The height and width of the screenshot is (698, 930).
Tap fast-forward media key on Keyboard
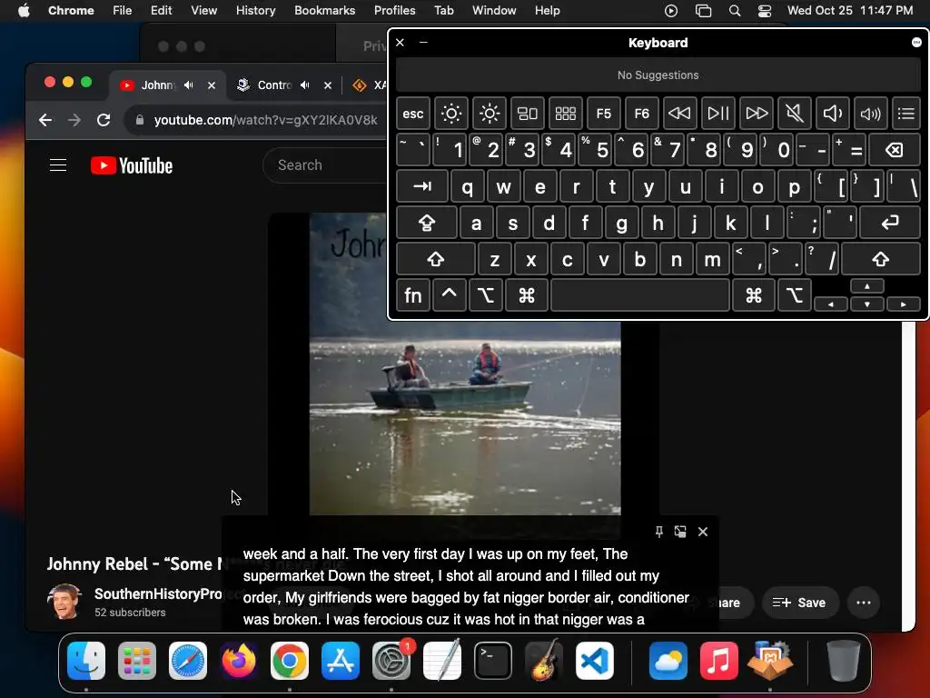click(x=757, y=114)
